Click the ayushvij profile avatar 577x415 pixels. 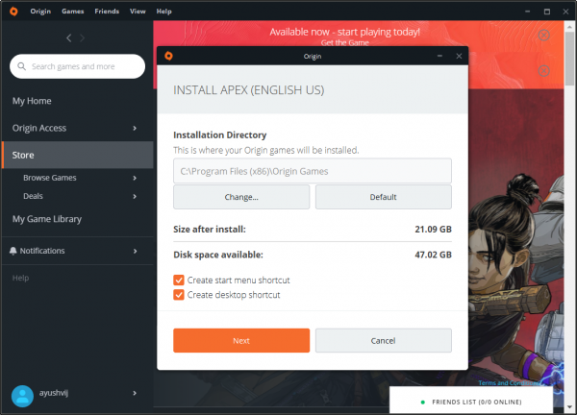(22, 396)
